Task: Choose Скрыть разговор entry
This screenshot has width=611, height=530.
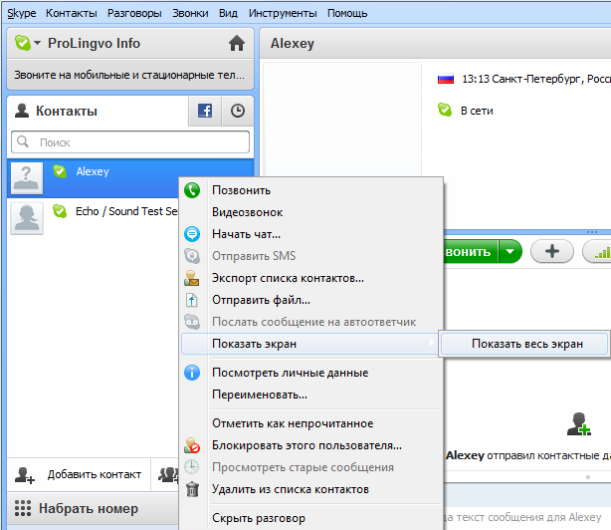Action: click(312, 518)
